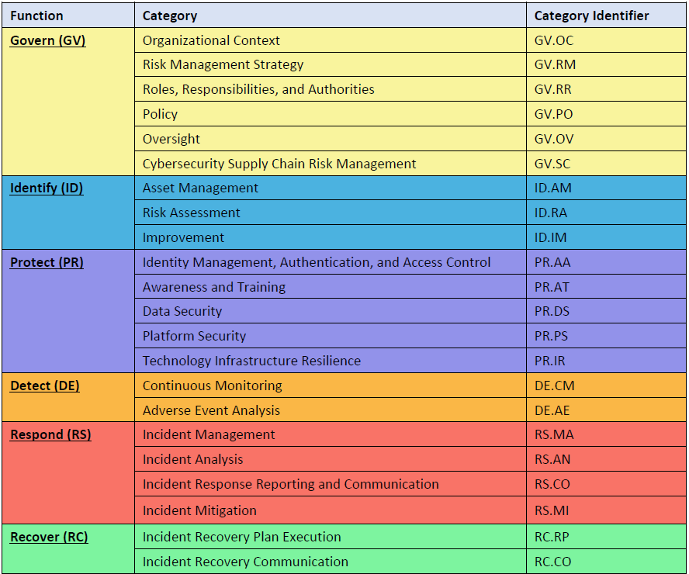Click the Risk Management Strategy row
The image size is (689, 574).
[x=223, y=64]
